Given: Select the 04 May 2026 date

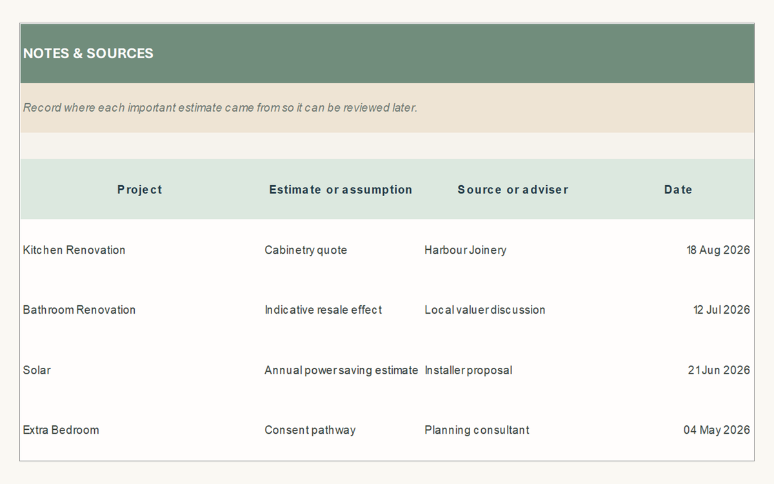Looking at the screenshot, I should click(x=717, y=430).
